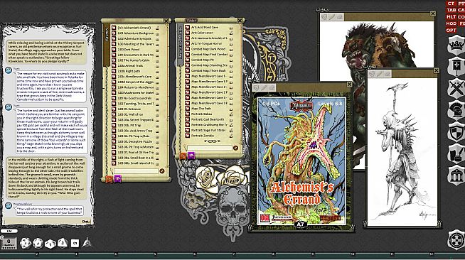Open story entry '2.03a Animal Trails'

130,66
